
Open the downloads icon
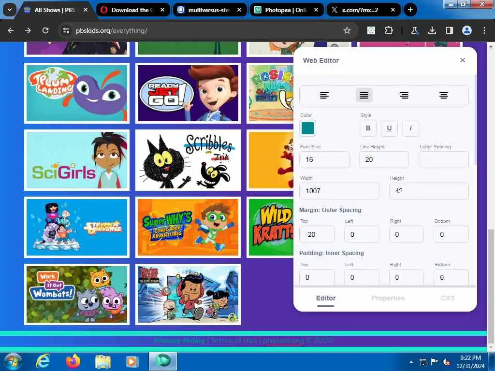432,30
